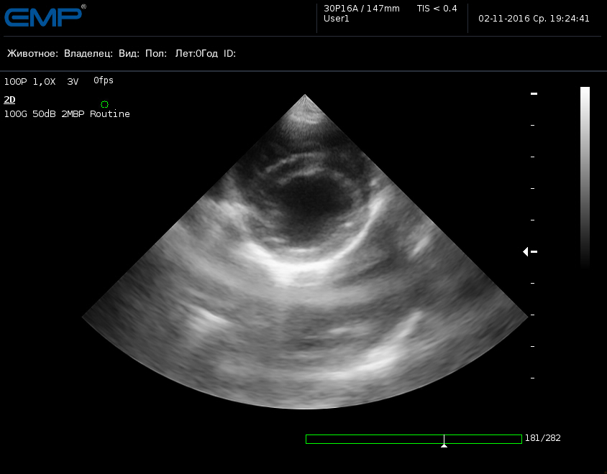Click the 'TIS < 0.4' readout
Image resolution: width=607 pixels, height=474 pixels.
click(x=437, y=9)
